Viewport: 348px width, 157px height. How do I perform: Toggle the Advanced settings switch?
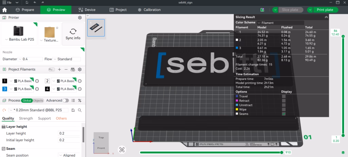tap(66, 100)
